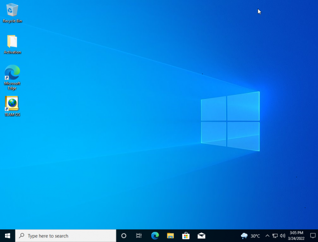Image resolution: width=318 pixels, height=242 pixels.
Task: Select the Activation folder on desktop
Action: click(x=12, y=44)
